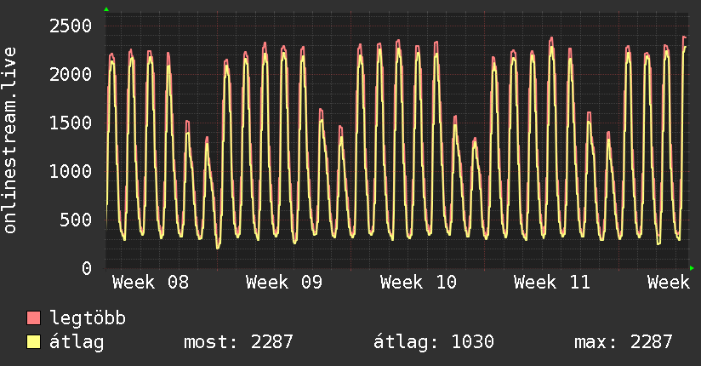Click the 0 y-axis value
This screenshot has height=366, width=701.
[87, 268]
